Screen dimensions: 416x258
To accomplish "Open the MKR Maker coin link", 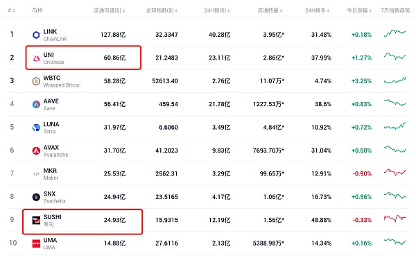I will 50,174.
